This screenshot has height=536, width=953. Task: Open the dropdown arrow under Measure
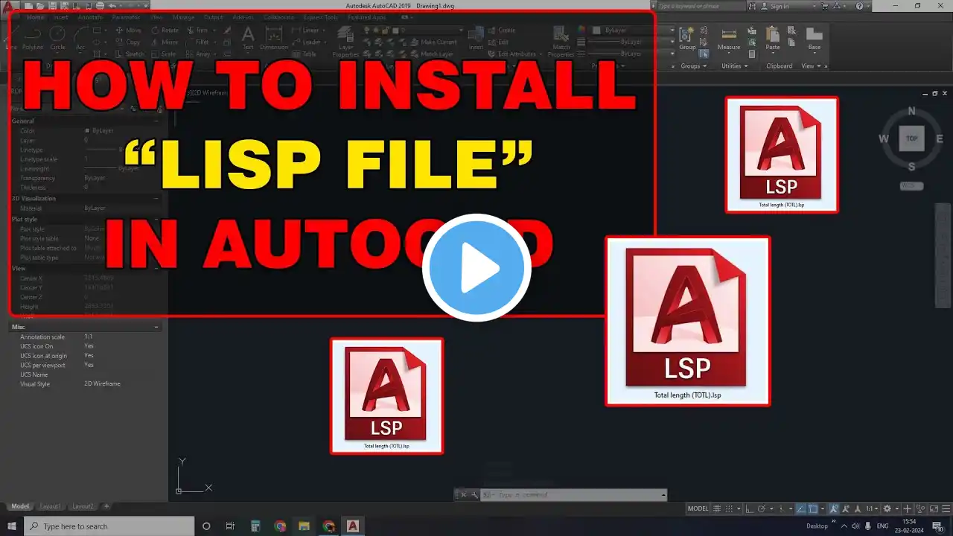click(729, 53)
